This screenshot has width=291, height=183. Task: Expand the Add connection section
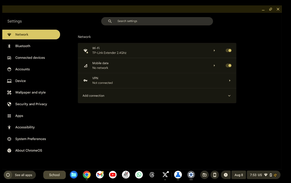click(x=229, y=96)
